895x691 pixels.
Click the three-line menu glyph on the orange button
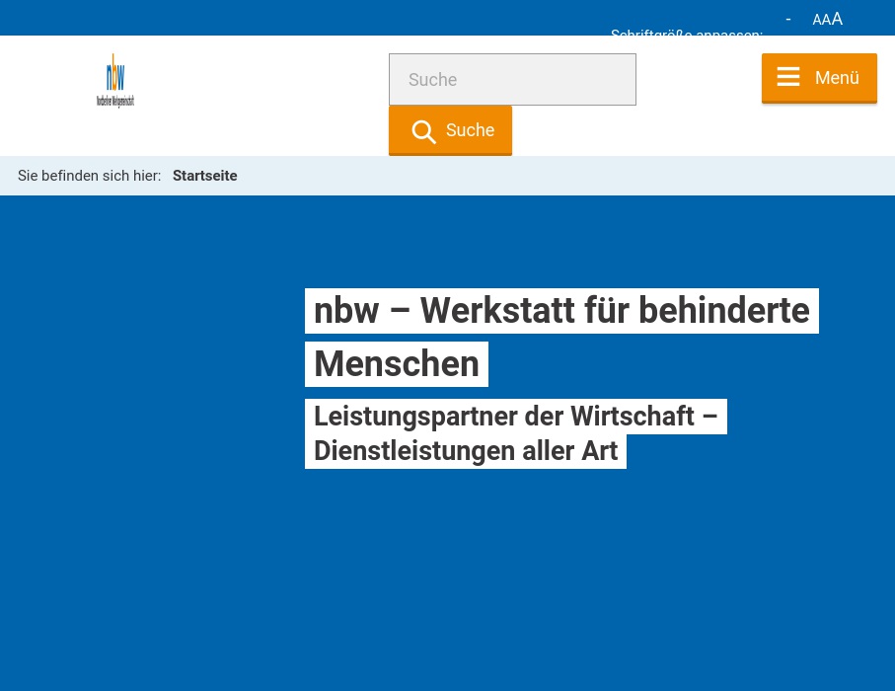click(x=788, y=77)
